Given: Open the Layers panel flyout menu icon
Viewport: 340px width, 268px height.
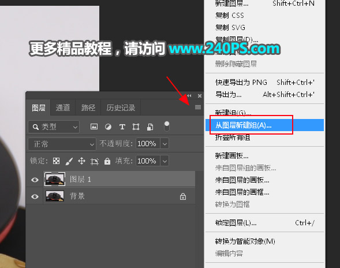Looking at the screenshot, I should tap(198, 107).
